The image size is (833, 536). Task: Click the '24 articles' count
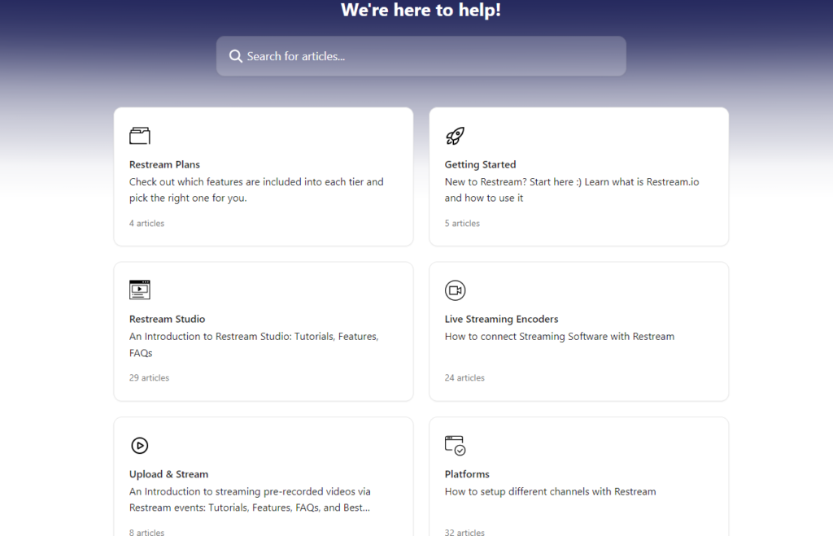(x=464, y=378)
